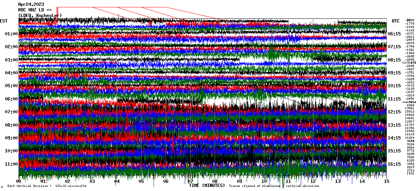Click the 06:15 UTC time label
Viewport: 416px width, 191px height.
[394, 34]
